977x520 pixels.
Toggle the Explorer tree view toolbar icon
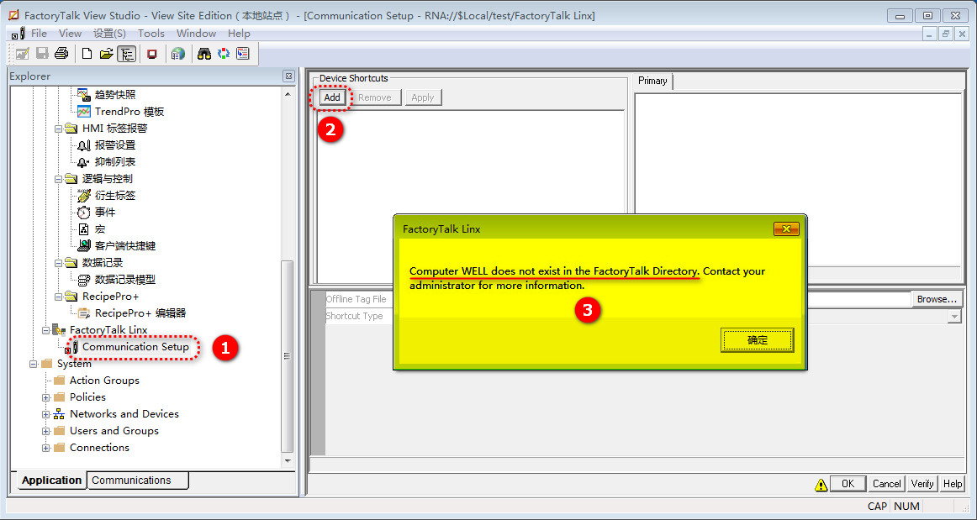coord(126,54)
